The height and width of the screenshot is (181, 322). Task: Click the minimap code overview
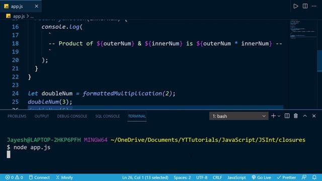(x=303, y=29)
